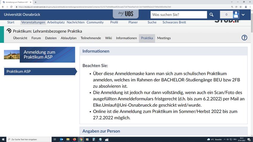The height and width of the screenshot is (142, 253).
Task: Click the Praktikum course icon
Action: 9,31
